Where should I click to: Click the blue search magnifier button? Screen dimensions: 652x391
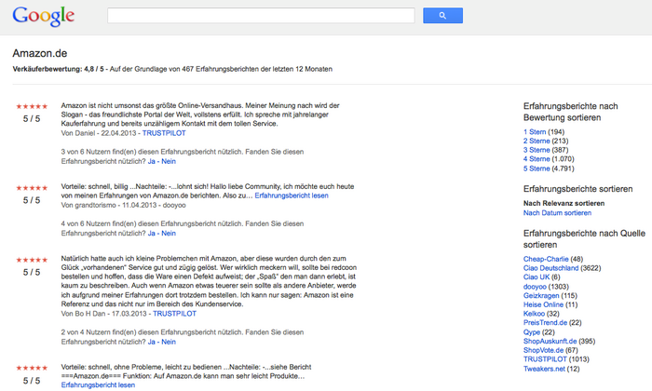442,16
